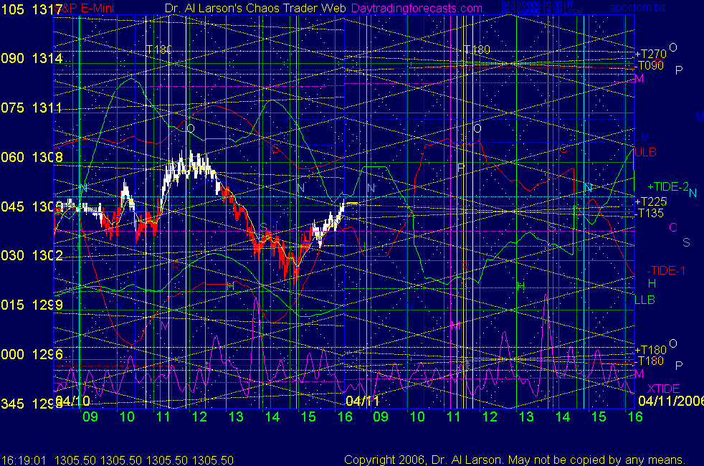The height and width of the screenshot is (466, 704).
Task: Click hour 12 under the 04/10 session
Action: point(199,417)
